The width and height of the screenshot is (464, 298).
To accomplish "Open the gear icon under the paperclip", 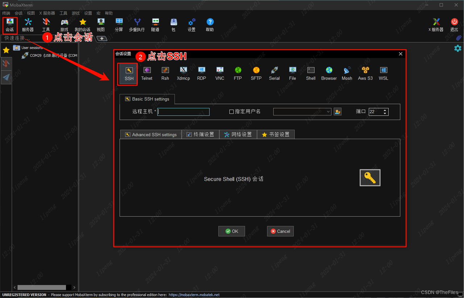I will 458,48.
